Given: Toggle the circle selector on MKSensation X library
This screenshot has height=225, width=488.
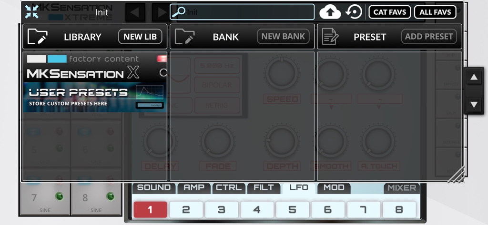Looking at the screenshot, I should click(x=163, y=73).
